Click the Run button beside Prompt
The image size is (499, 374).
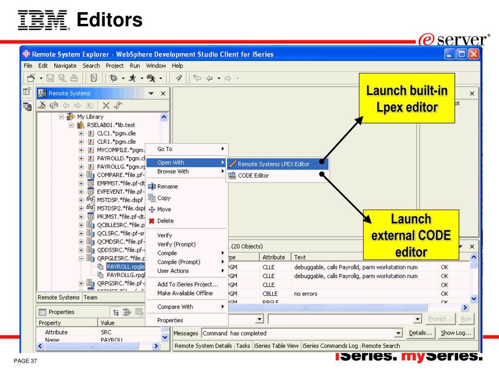pyautogui.click(x=466, y=318)
